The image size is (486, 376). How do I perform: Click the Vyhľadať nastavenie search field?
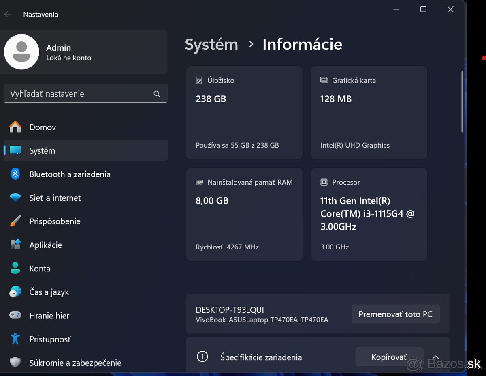tap(86, 93)
